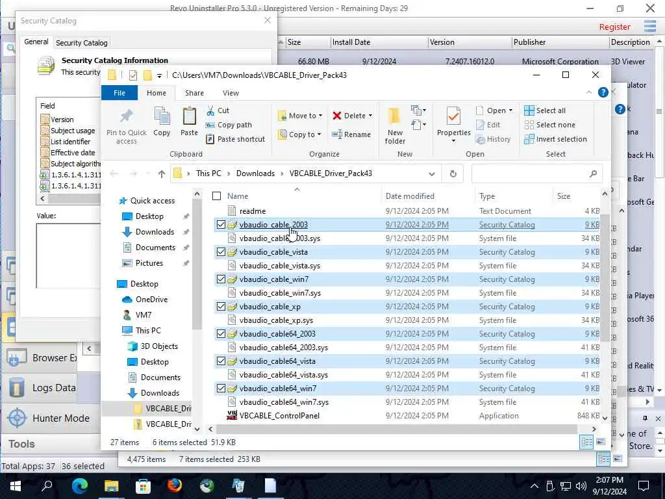
Task: Expand the Move to dropdown
Action: pyautogui.click(x=320, y=116)
